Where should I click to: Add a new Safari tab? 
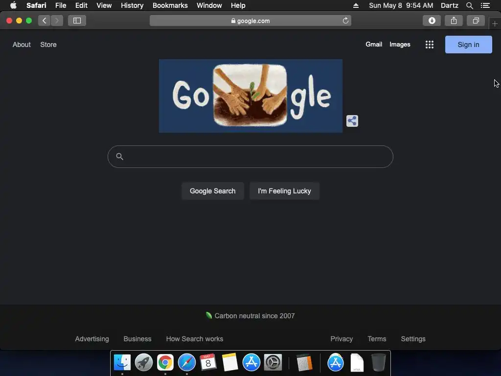click(x=495, y=24)
